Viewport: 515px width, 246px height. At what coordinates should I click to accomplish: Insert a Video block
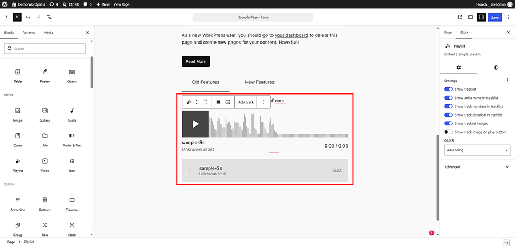tap(45, 165)
